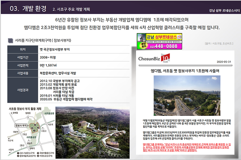This screenshot has width=241, height=160.
Task: Click the '사업기간' row label
Action: (x=23, y=58)
